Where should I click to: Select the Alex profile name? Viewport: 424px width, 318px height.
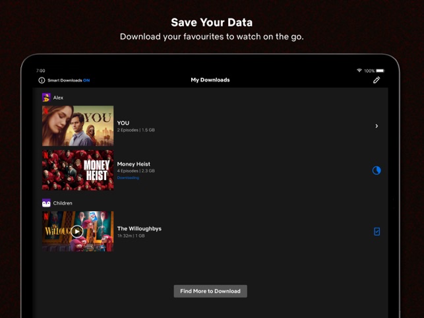[58, 98]
